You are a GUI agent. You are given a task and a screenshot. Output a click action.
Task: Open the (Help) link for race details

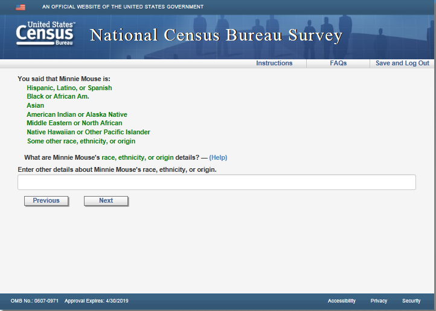coord(218,157)
